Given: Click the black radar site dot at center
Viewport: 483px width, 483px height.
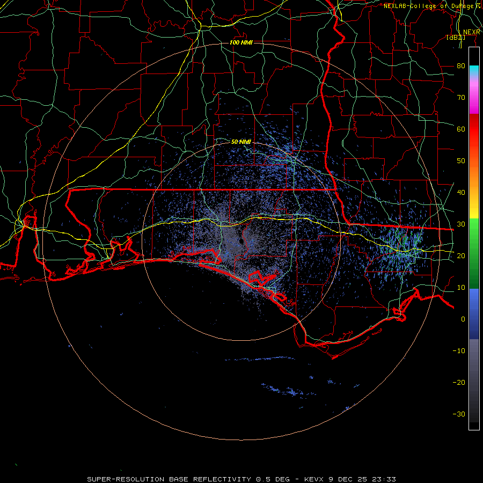Looking at the screenshot, I should coord(241,242).
